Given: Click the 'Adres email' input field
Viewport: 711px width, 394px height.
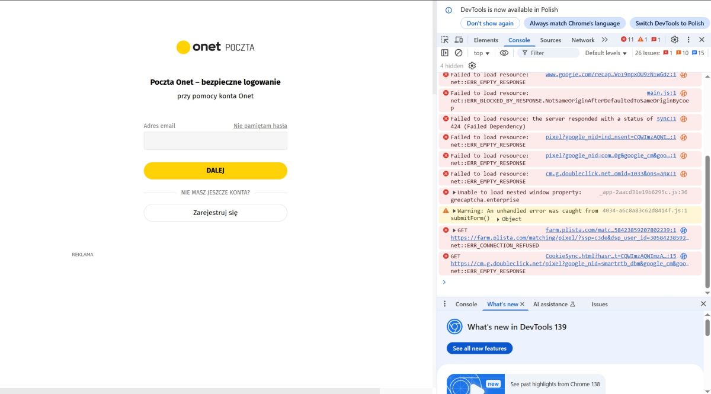Looking at the screenshot, I should point(216,140).
